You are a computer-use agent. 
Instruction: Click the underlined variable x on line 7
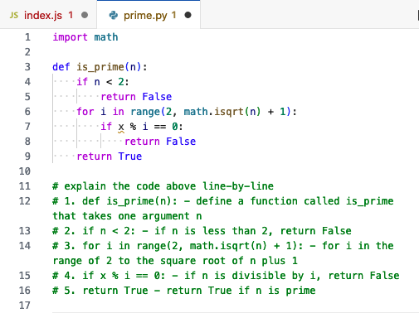121,127
